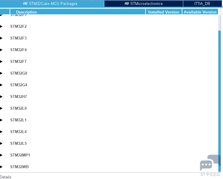This screenshot has width=223, height=179.
Task: Expand the STM32F4 package row
Action: (1, 50)
